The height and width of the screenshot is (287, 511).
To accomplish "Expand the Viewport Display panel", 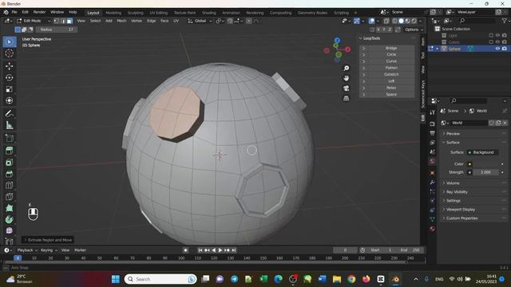I will (460, 210).
